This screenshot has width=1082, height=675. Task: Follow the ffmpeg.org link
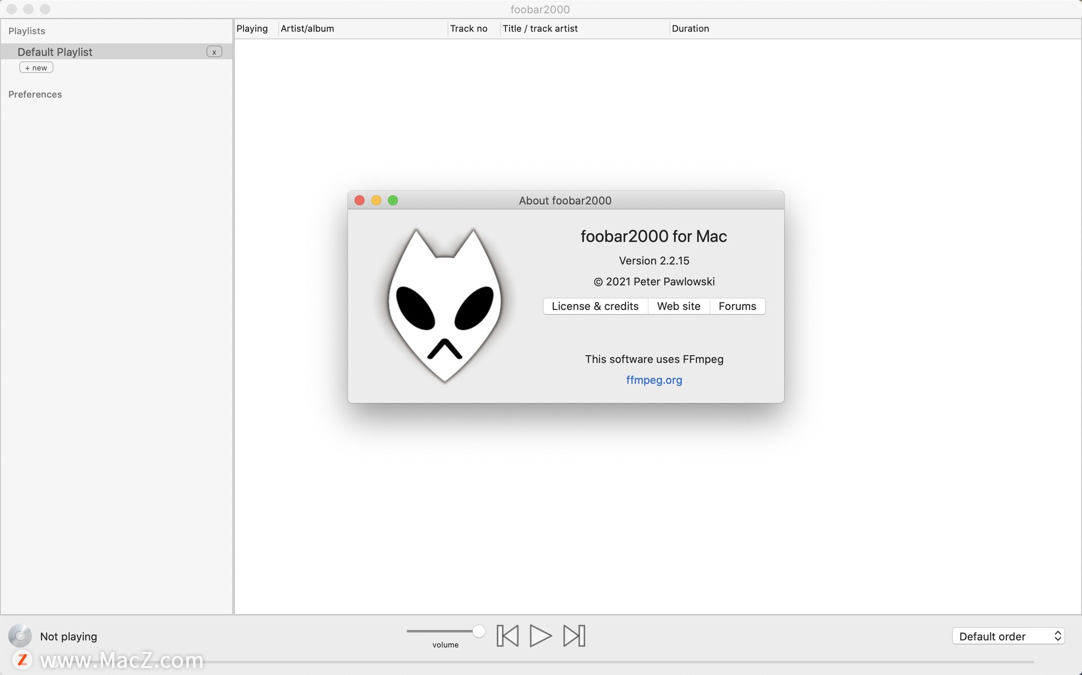pos(654,380)
